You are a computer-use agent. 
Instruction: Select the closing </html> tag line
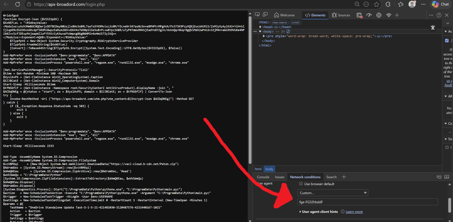(x=265, y=45)
